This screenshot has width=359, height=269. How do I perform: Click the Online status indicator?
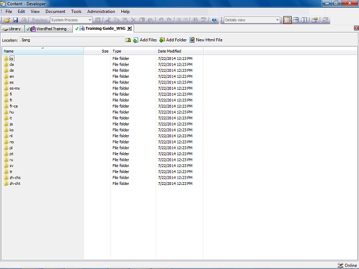[x=347, y=265]
